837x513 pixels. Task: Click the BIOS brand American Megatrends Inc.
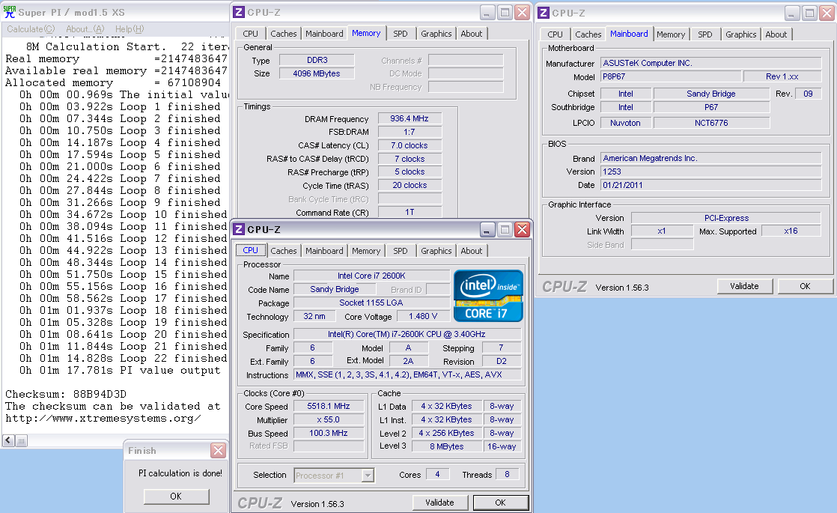(711, 158)
